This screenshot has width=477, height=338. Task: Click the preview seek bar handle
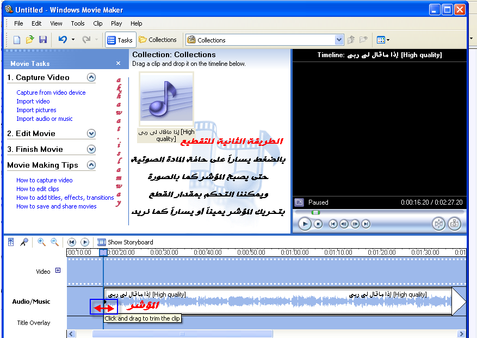pos(315,212)
